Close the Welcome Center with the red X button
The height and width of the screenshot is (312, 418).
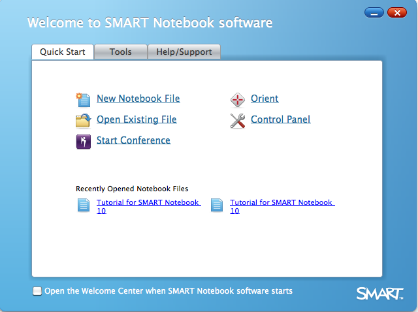click(397, 13)
